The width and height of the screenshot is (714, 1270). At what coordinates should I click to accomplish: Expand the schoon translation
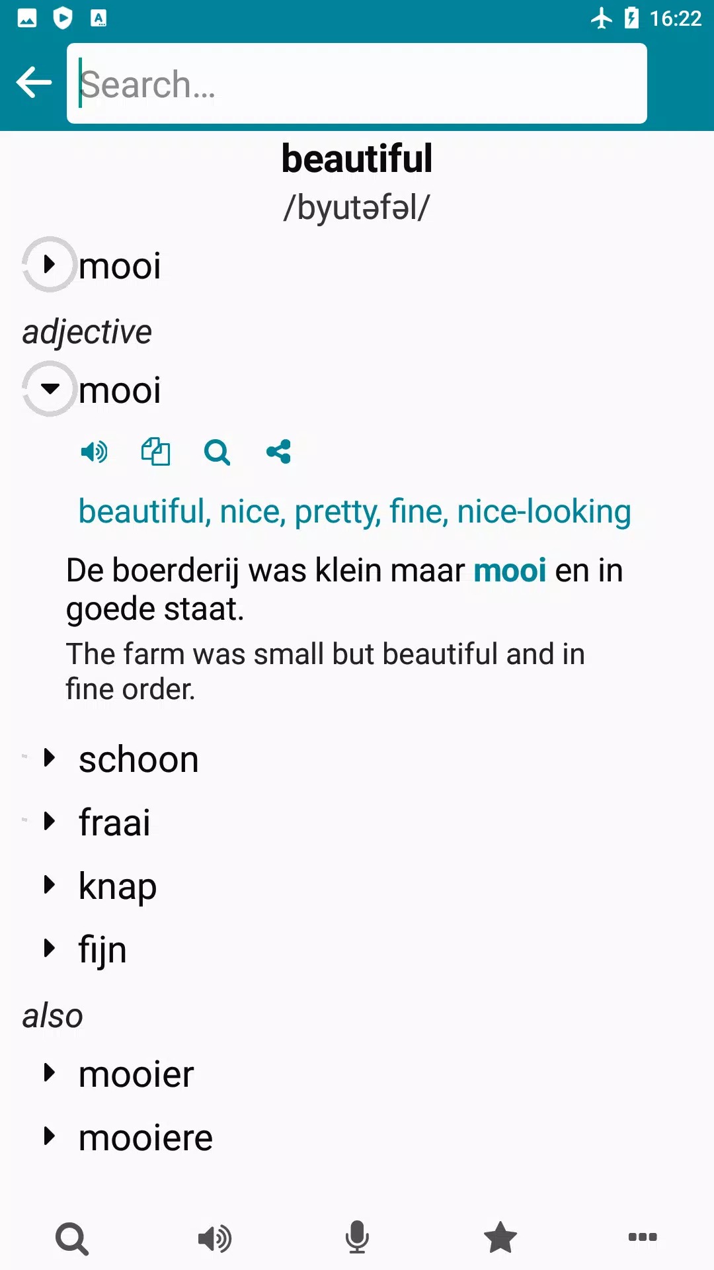[50, 758]
